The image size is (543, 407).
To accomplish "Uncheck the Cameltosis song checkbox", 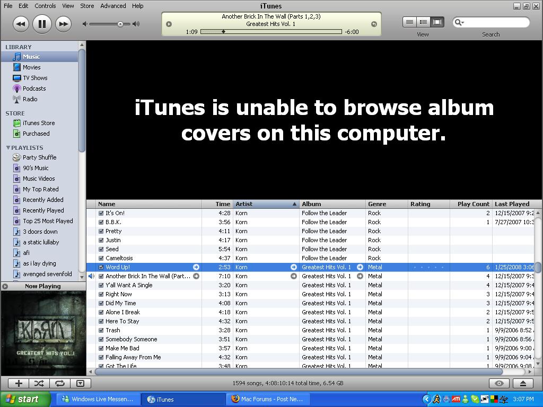I will (x=101, y=258).
